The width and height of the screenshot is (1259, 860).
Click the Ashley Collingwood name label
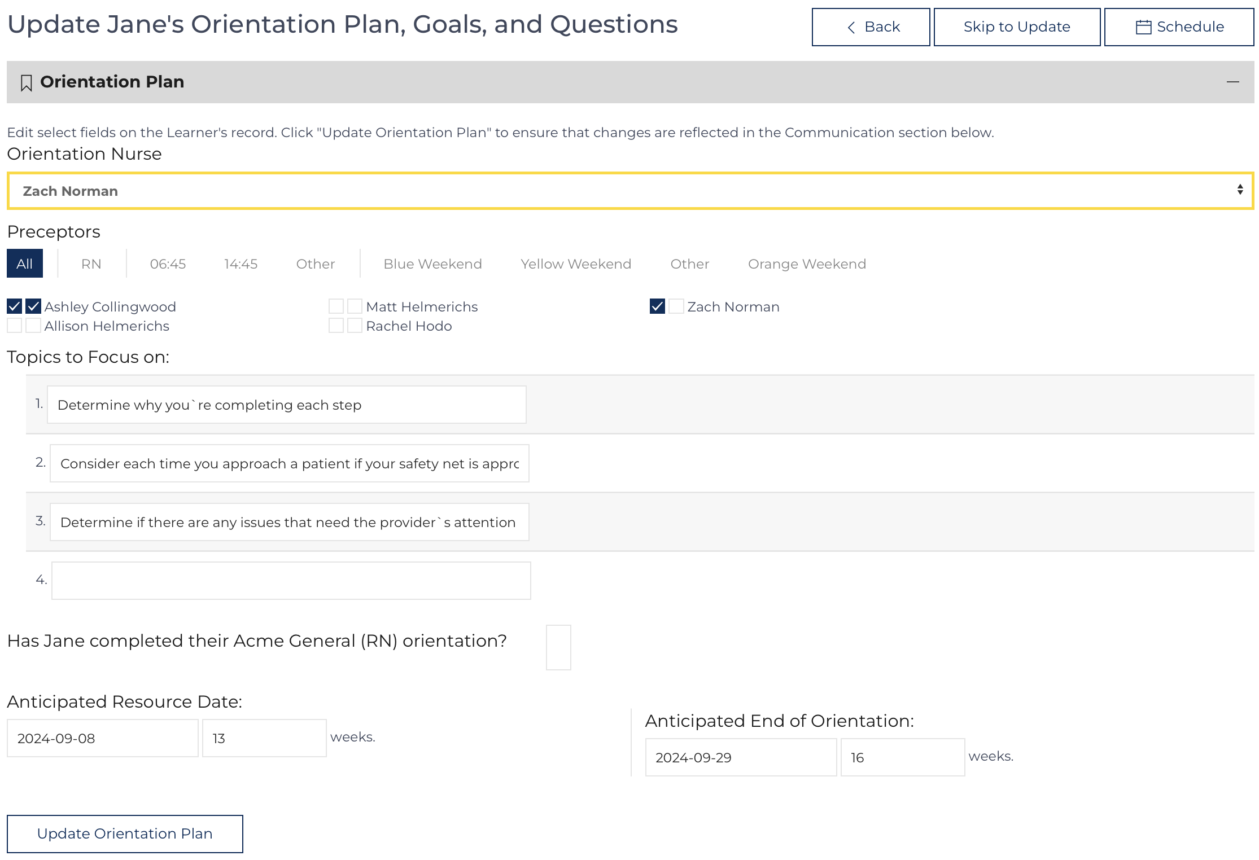coord(111,307)
